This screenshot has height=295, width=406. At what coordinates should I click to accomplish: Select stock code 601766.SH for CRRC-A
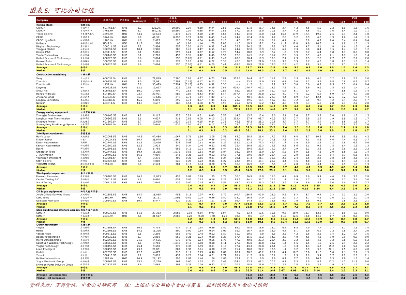tap(109, 28)
